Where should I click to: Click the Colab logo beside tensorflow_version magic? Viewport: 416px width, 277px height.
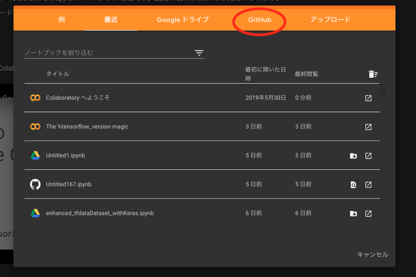(x=35, y=126)
